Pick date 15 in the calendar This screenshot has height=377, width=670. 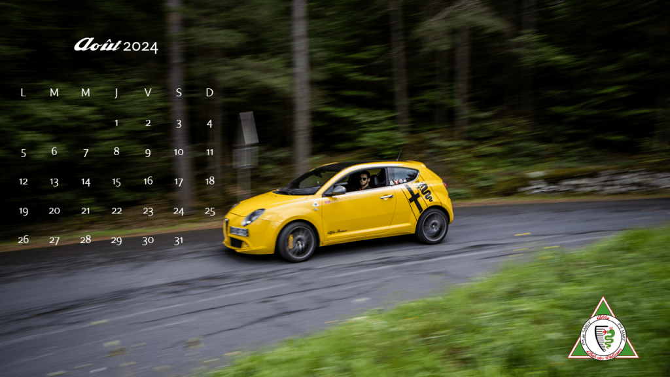tap(116, 182)
